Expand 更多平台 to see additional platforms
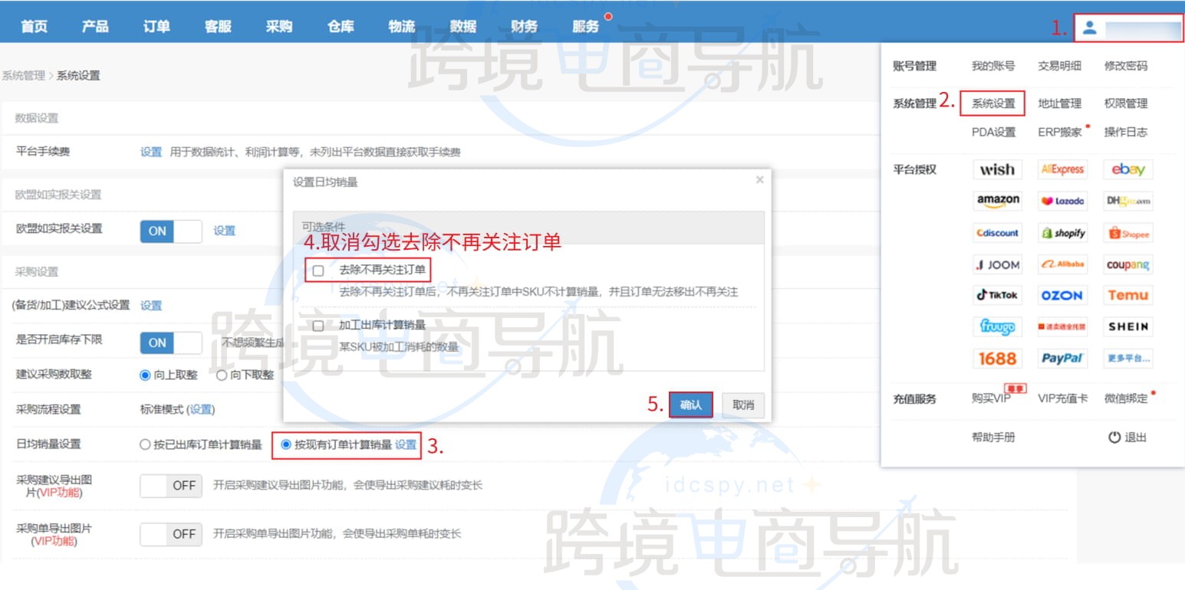This screenshot has width=1185, height=590. [x=1127, y=358]
